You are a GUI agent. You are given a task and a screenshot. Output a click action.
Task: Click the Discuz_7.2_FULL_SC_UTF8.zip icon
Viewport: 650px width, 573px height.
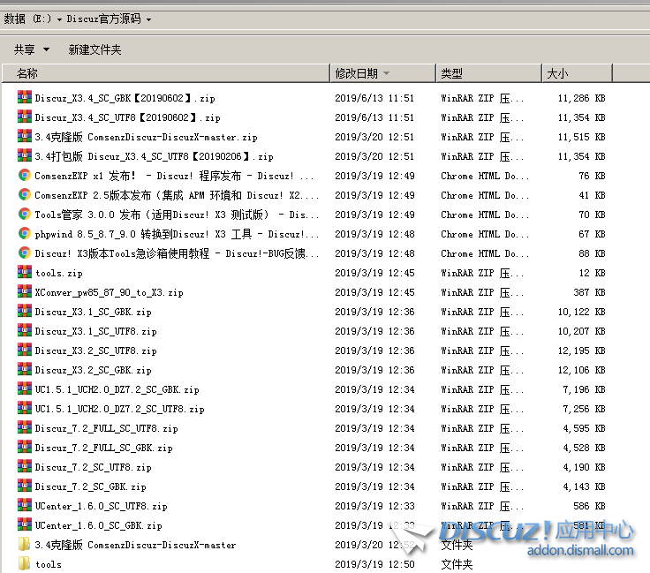coord(25,427)
